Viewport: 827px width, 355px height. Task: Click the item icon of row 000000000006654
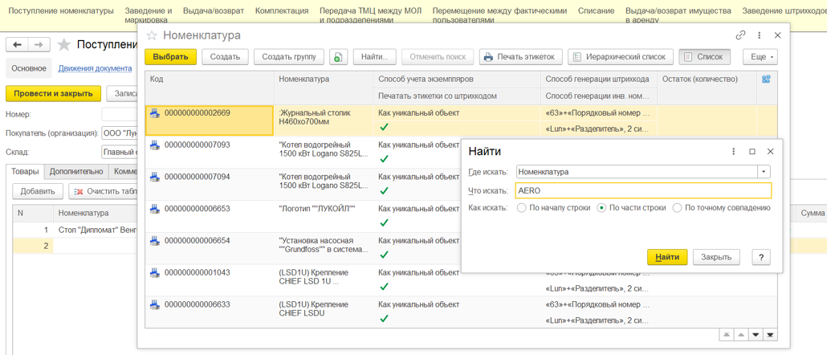(x=155, y=240)
